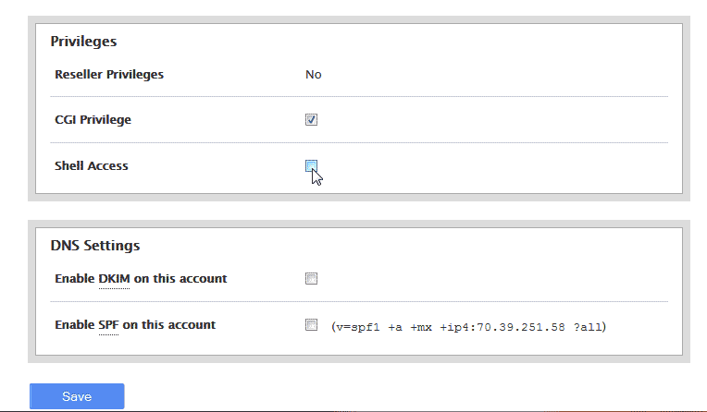Click the DKIM abbreviation text
Screen dimensions: 707x412
[114, 278]
